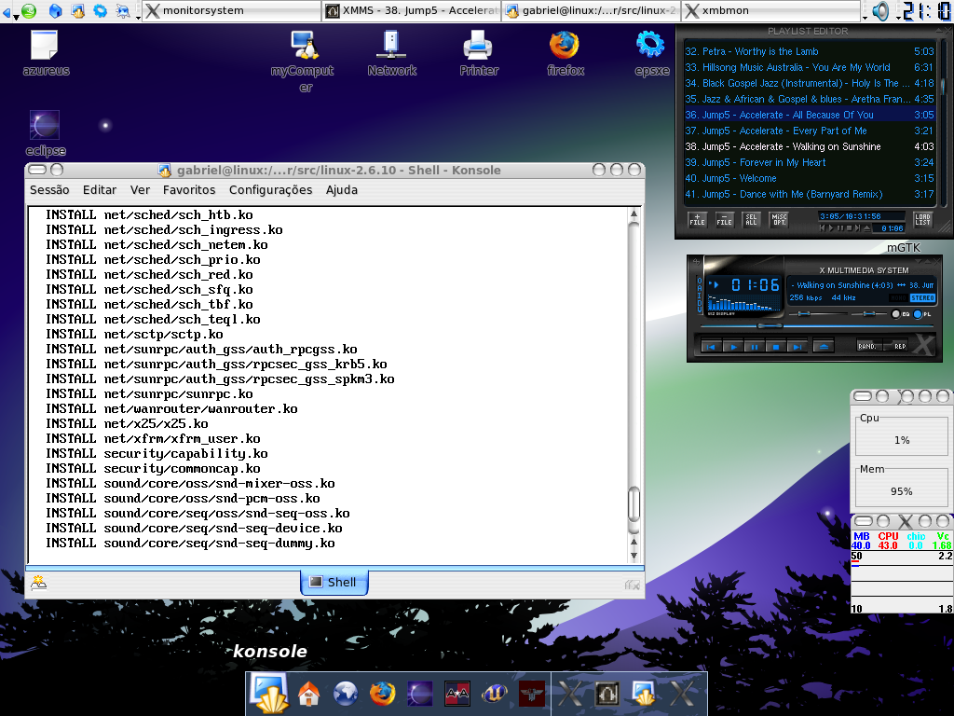Click the LOAD LIST button in the playlist editor

pos(922,220)
